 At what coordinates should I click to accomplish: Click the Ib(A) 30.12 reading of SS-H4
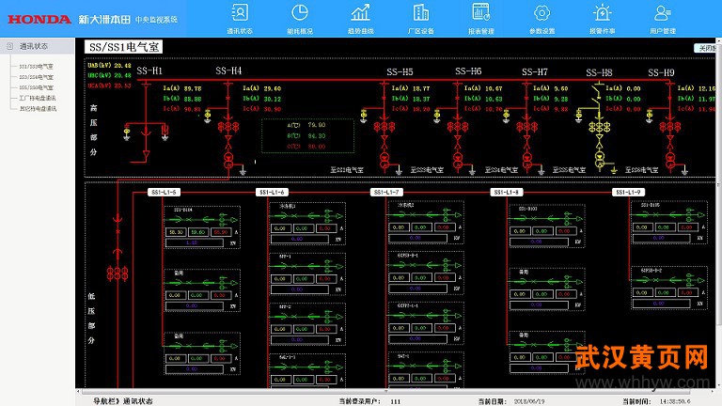click(262, 99)
